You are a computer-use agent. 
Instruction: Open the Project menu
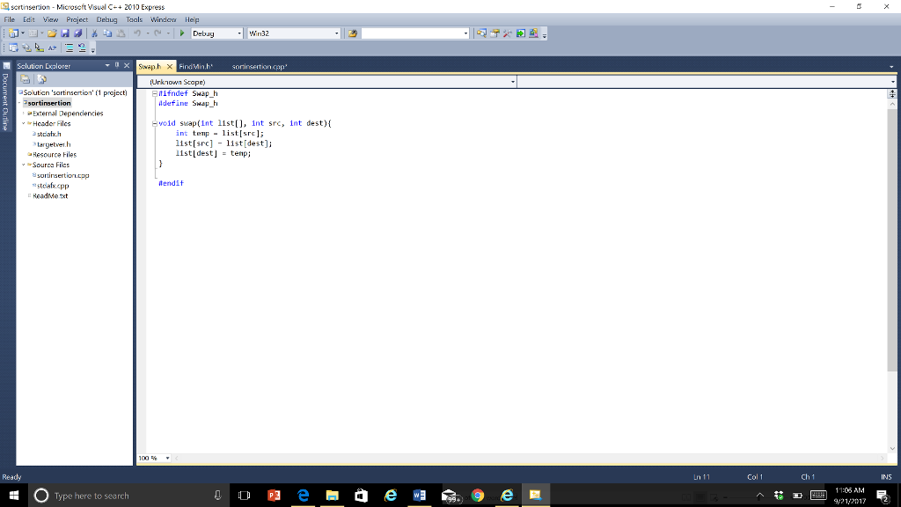[x=77, y=19]
